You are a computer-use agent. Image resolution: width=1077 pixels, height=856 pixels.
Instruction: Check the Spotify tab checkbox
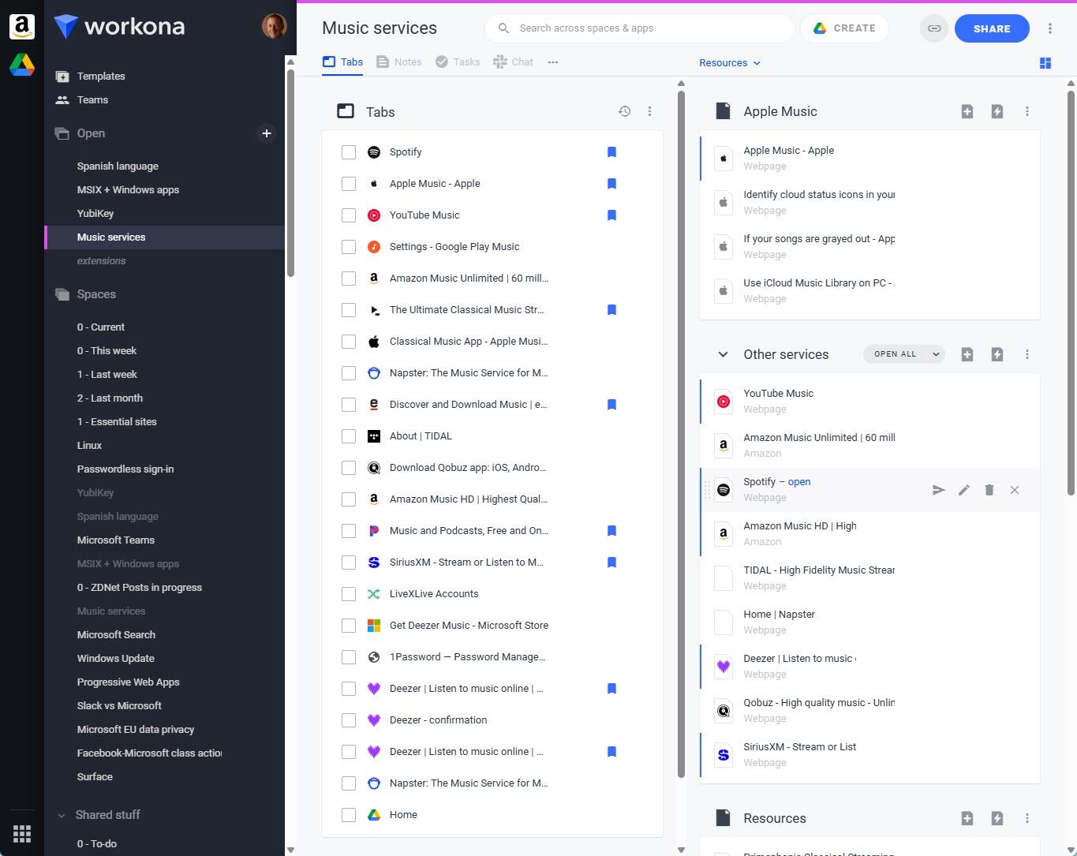349,152
